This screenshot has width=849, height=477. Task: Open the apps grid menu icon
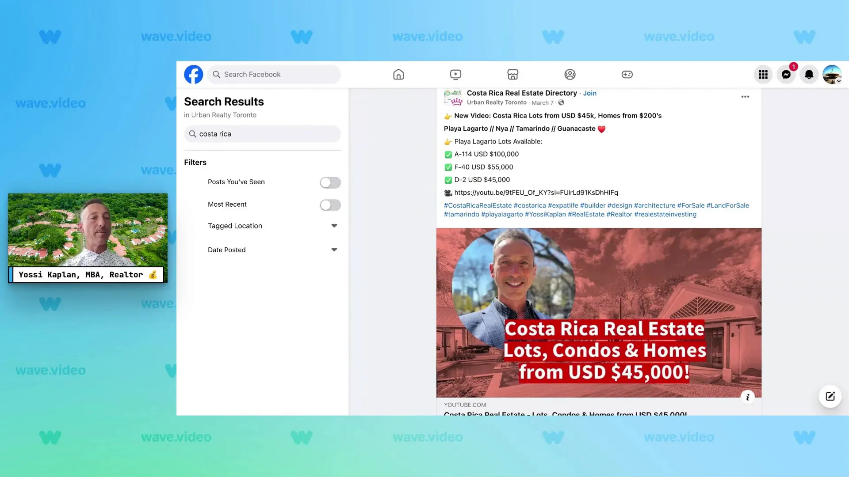tap(763, 75)
